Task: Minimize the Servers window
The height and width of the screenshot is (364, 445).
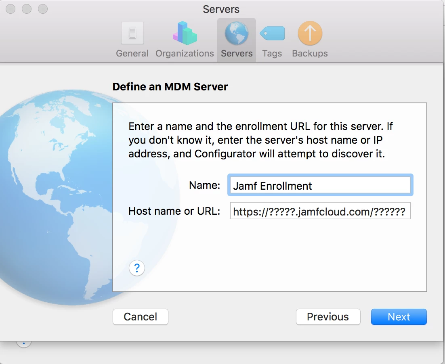Action: (27, 9)
